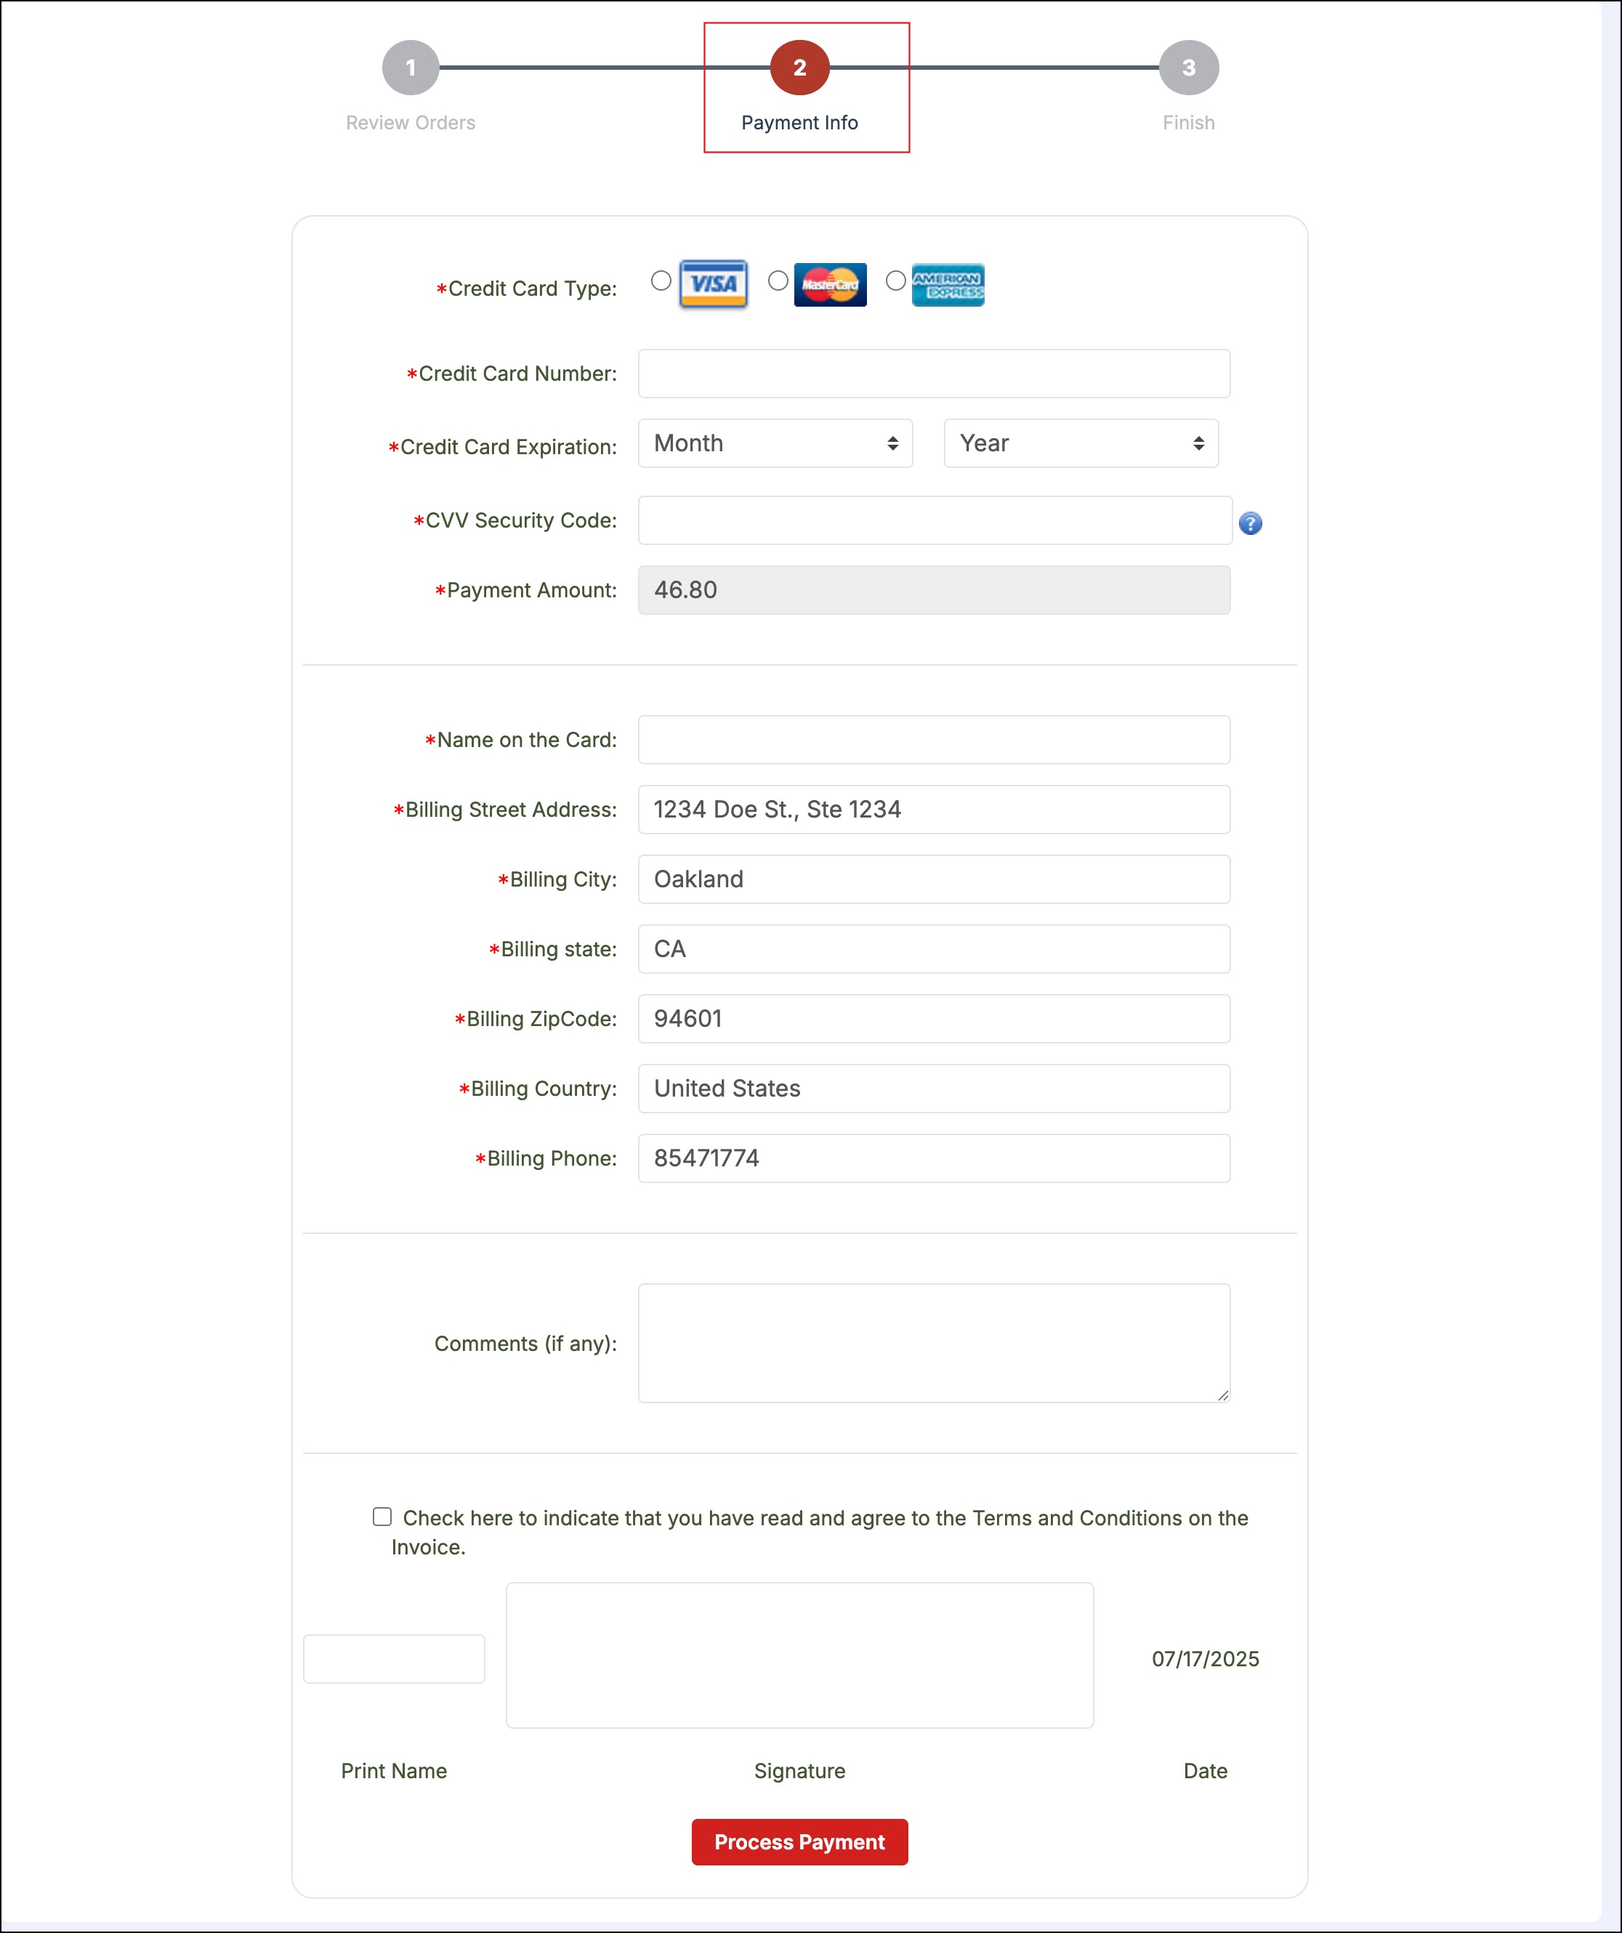Click the Billing Country field United States
Viewport: 1622px width, 1933px height.
[935, 1088]
